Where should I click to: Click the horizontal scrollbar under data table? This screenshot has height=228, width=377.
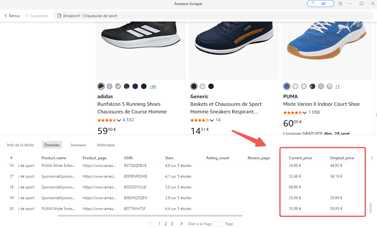click(x=150, y=216)
